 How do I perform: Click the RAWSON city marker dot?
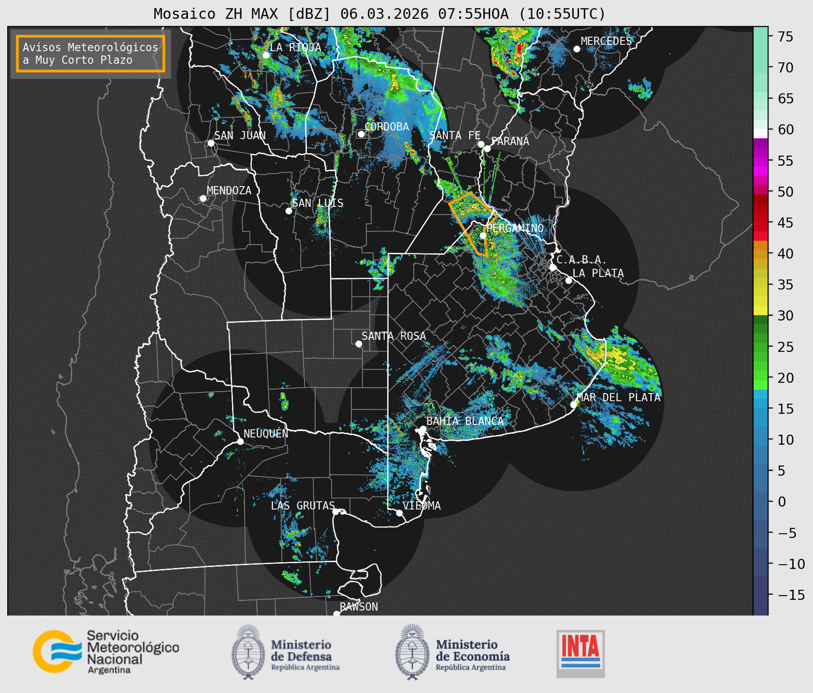pos(336,614)
